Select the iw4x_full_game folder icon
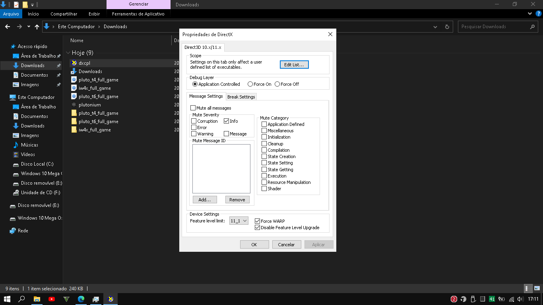Viewport: 543px width, 305px height. (x=74, y=129)
